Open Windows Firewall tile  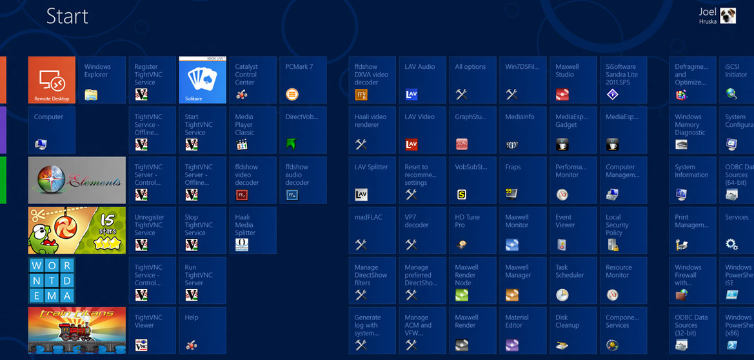click(x=693, y=280)
